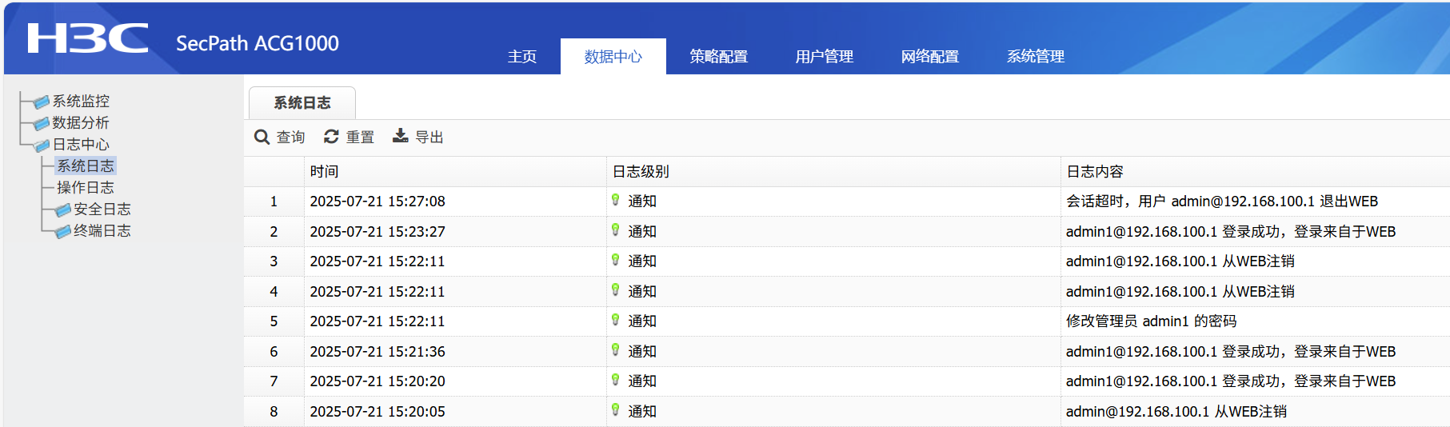Click row number 8 cell

click(x=274, y=412)
